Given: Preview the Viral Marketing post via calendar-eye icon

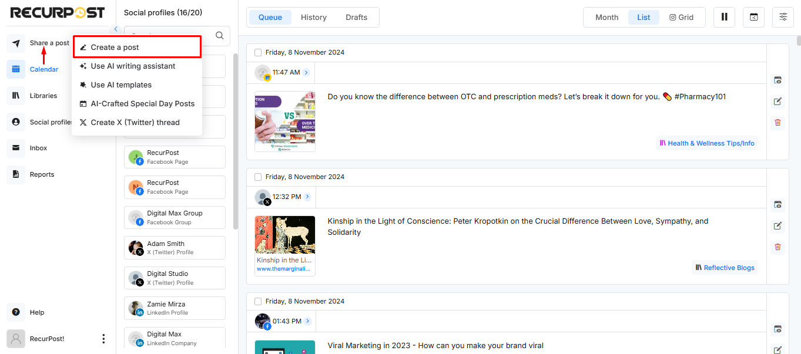Looking at the screenshot, I should (x=777, y=329).
